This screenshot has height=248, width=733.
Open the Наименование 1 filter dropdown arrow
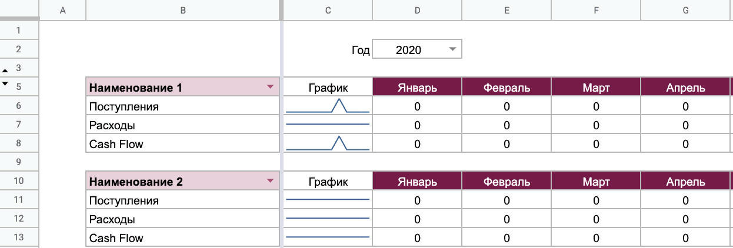pos(270,88)
